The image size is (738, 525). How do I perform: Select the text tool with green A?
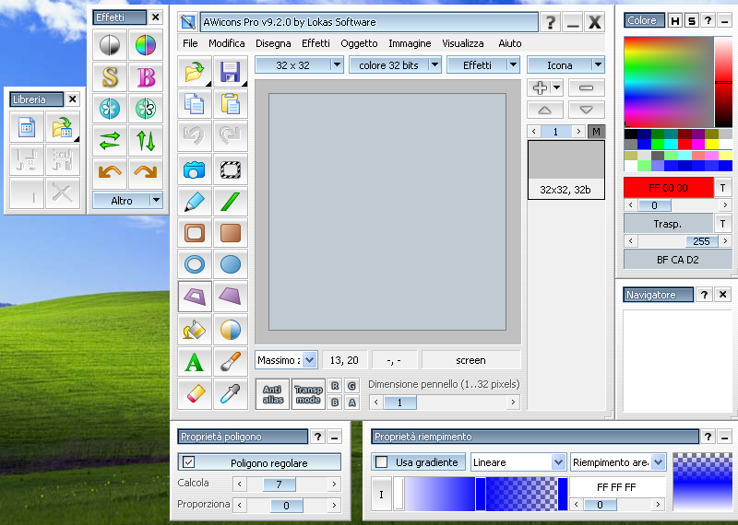pos(194,362)
